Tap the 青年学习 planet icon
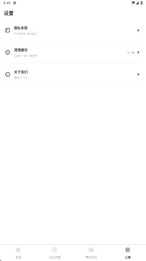 pos(91,250)
